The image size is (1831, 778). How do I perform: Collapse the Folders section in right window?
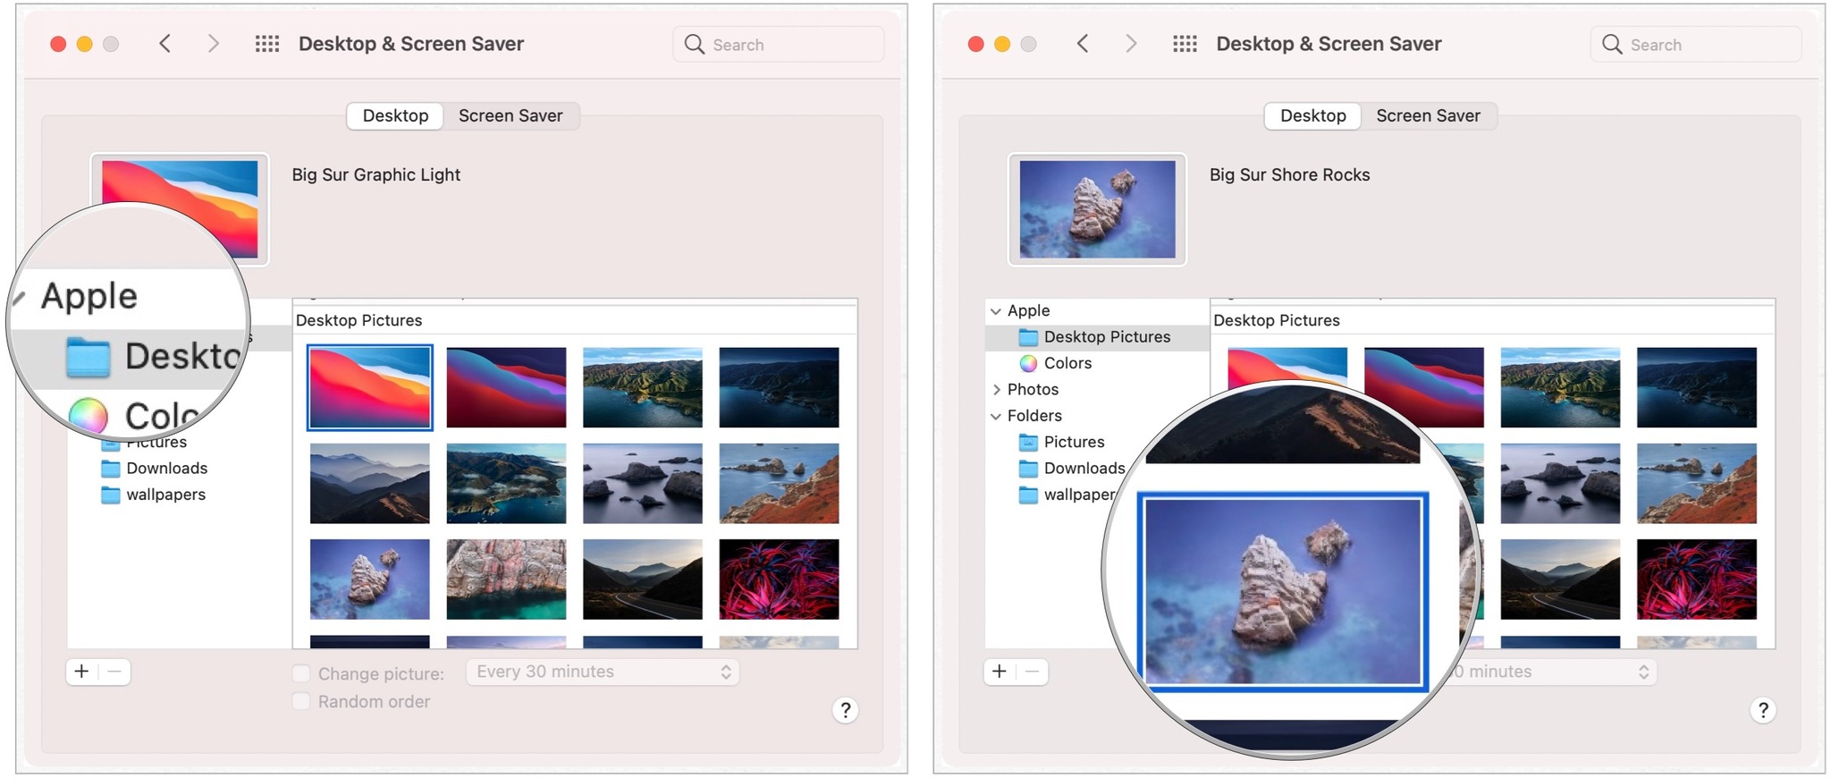pos(996,416)
